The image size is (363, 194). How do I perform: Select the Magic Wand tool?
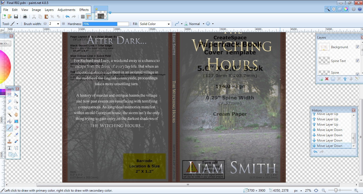(10, 115)
